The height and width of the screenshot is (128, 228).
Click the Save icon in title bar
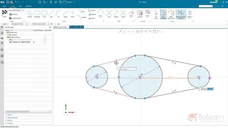point(7,2)
